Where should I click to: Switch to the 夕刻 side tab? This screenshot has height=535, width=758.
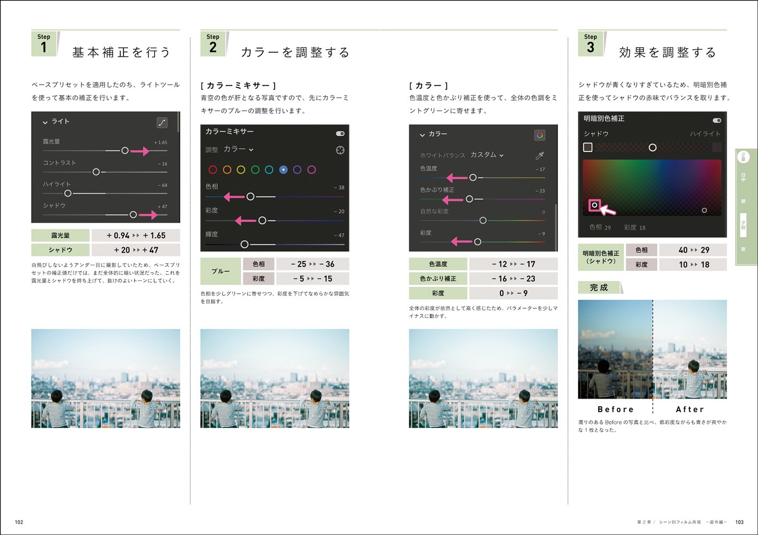coord(743,225)
